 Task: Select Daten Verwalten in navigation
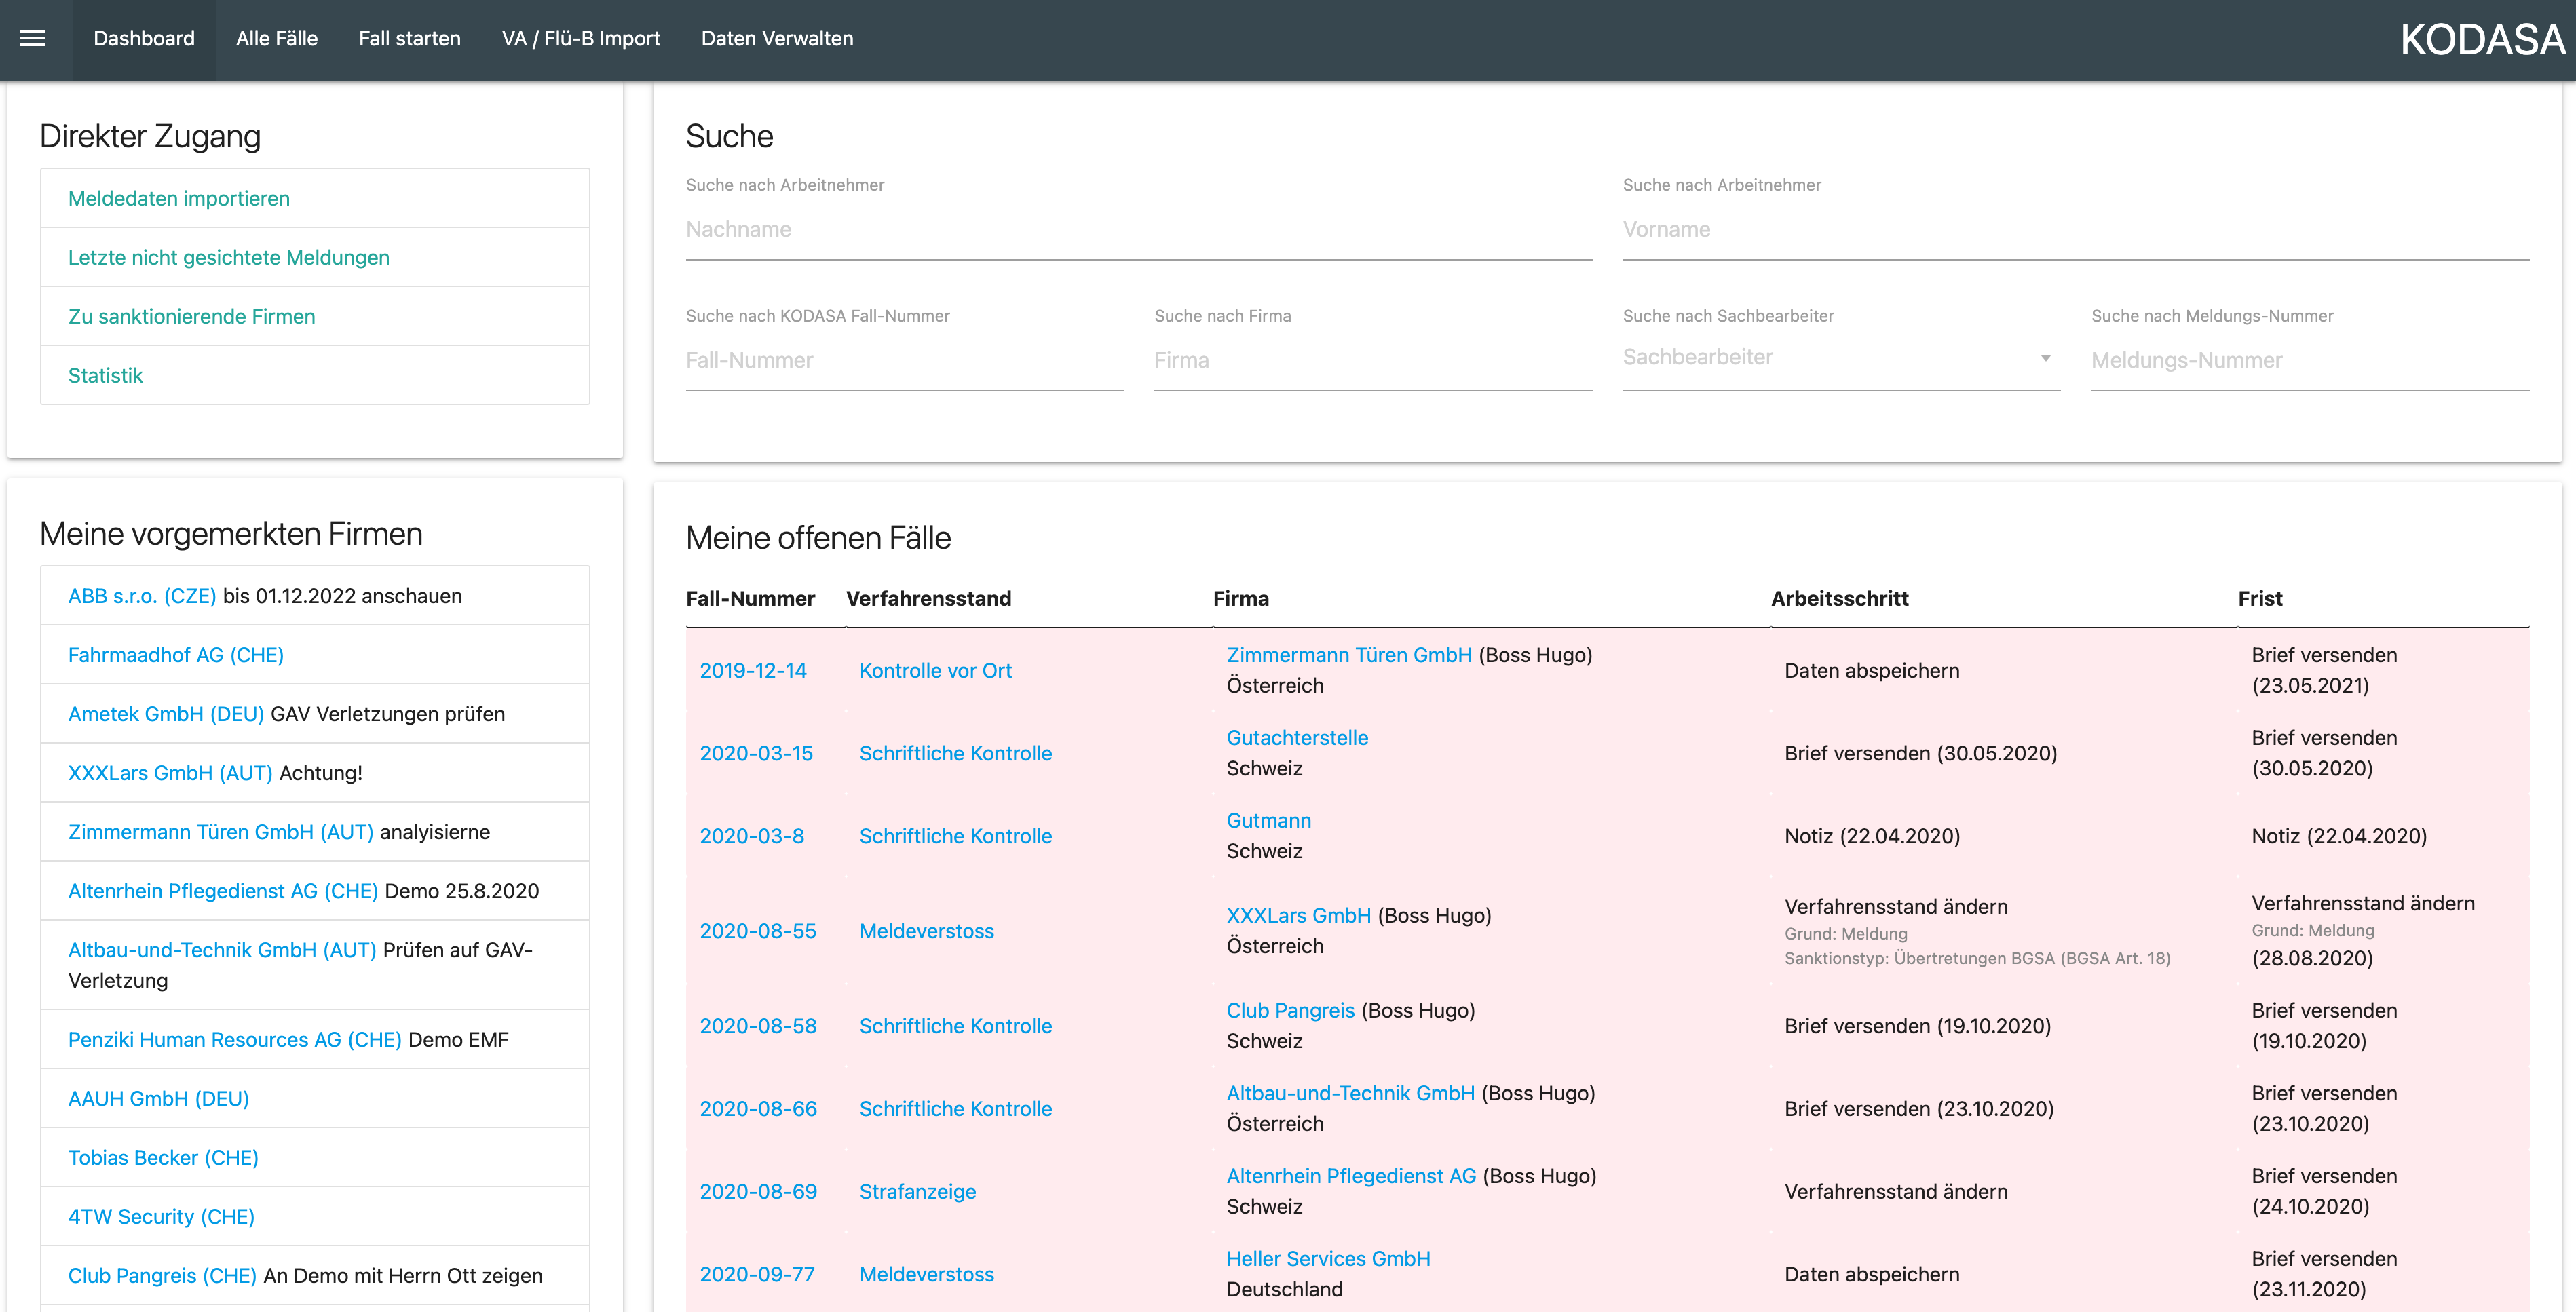777,39
